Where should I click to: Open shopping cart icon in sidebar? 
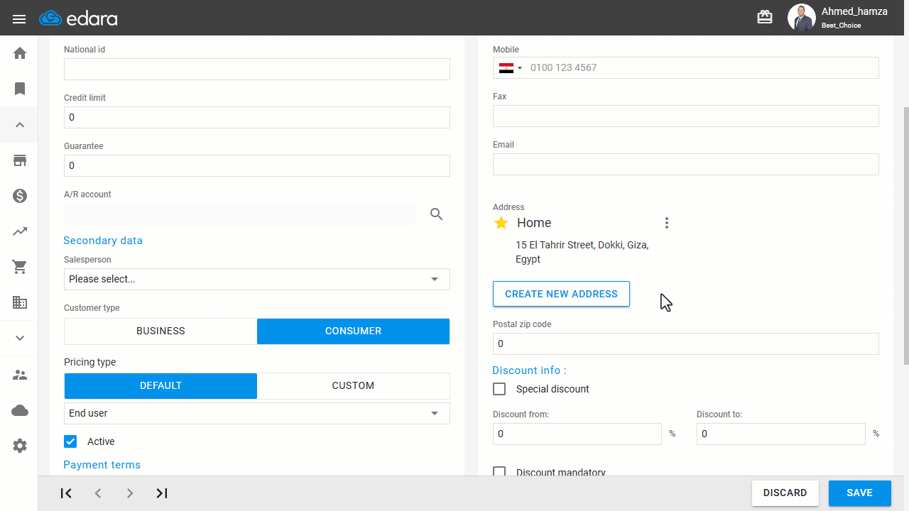20,267
